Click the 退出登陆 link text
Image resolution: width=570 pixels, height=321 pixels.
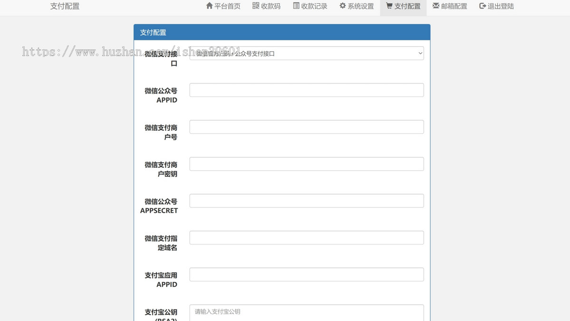pos(501,6)
